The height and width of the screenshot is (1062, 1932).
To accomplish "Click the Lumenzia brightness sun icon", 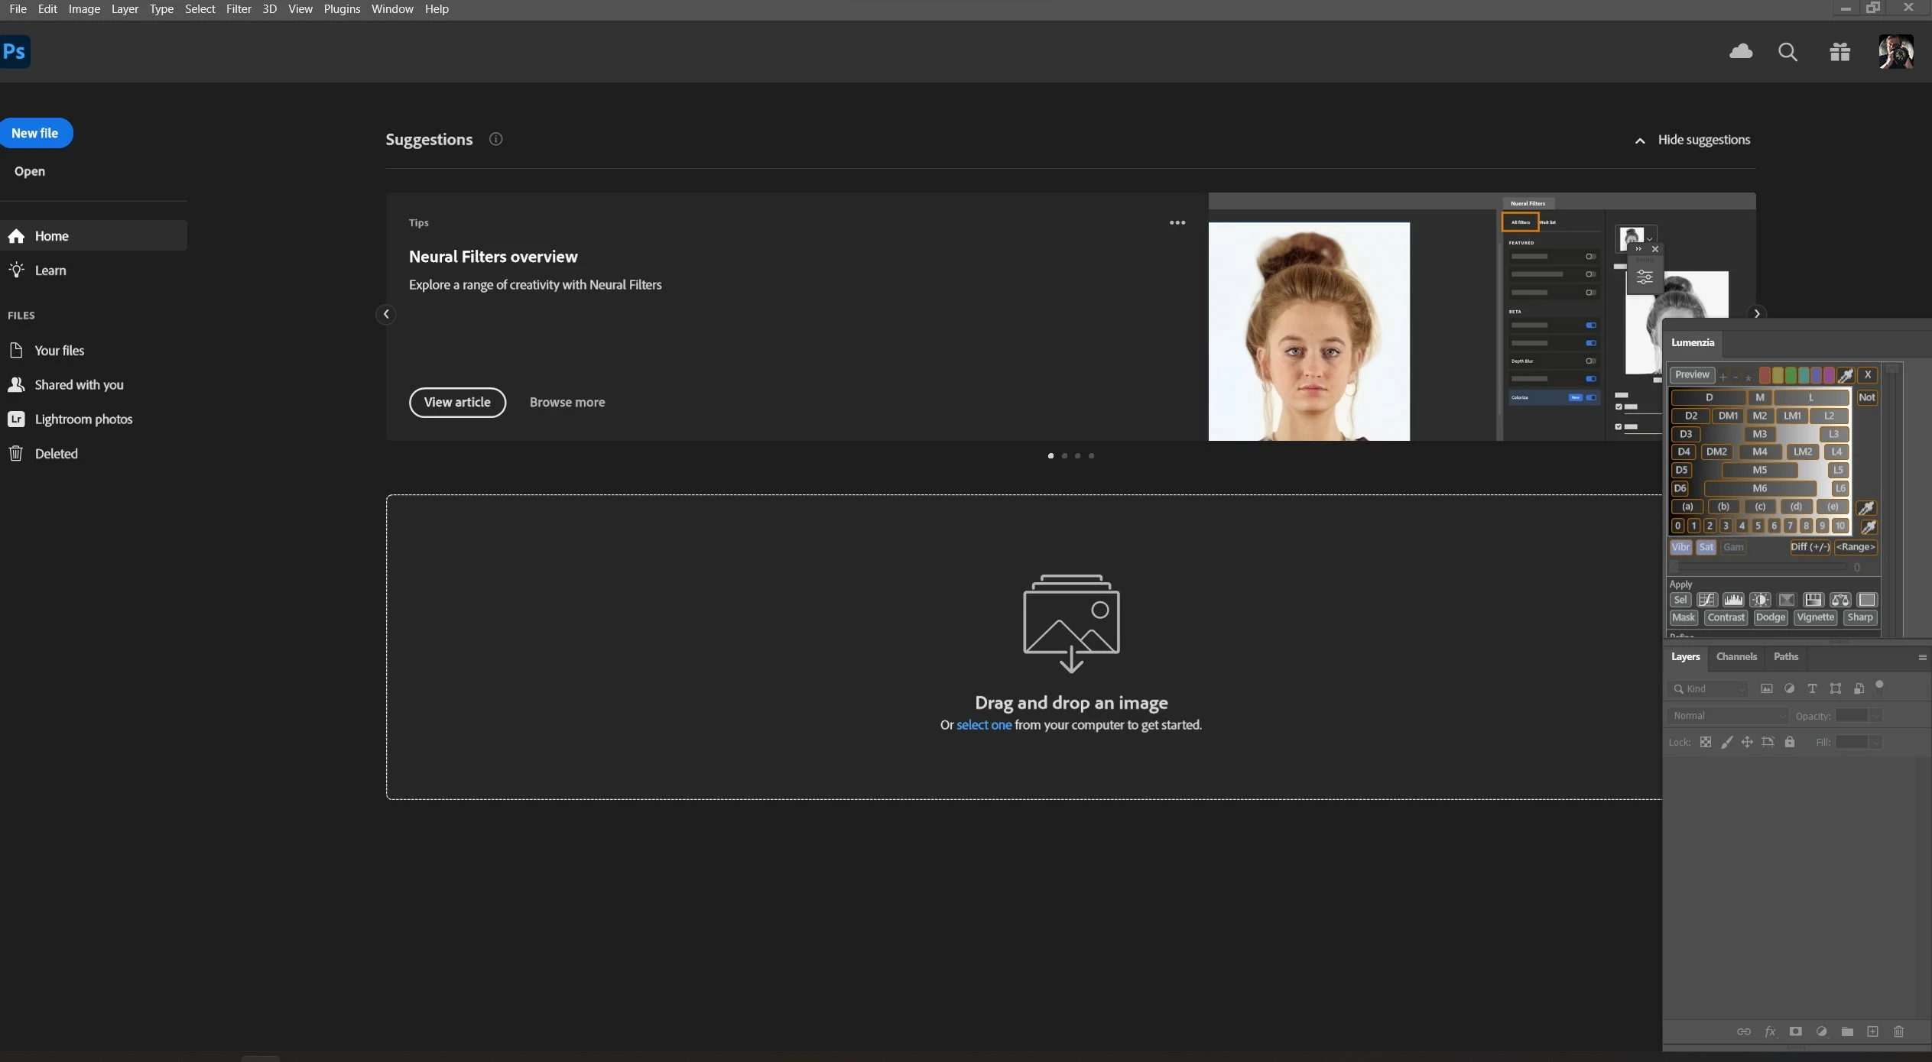I will pos(1760,600).
